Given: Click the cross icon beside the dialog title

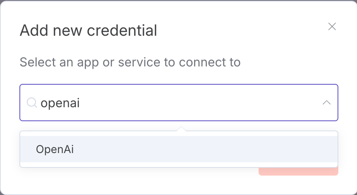Looking at the screenshot, I should 332,26.
